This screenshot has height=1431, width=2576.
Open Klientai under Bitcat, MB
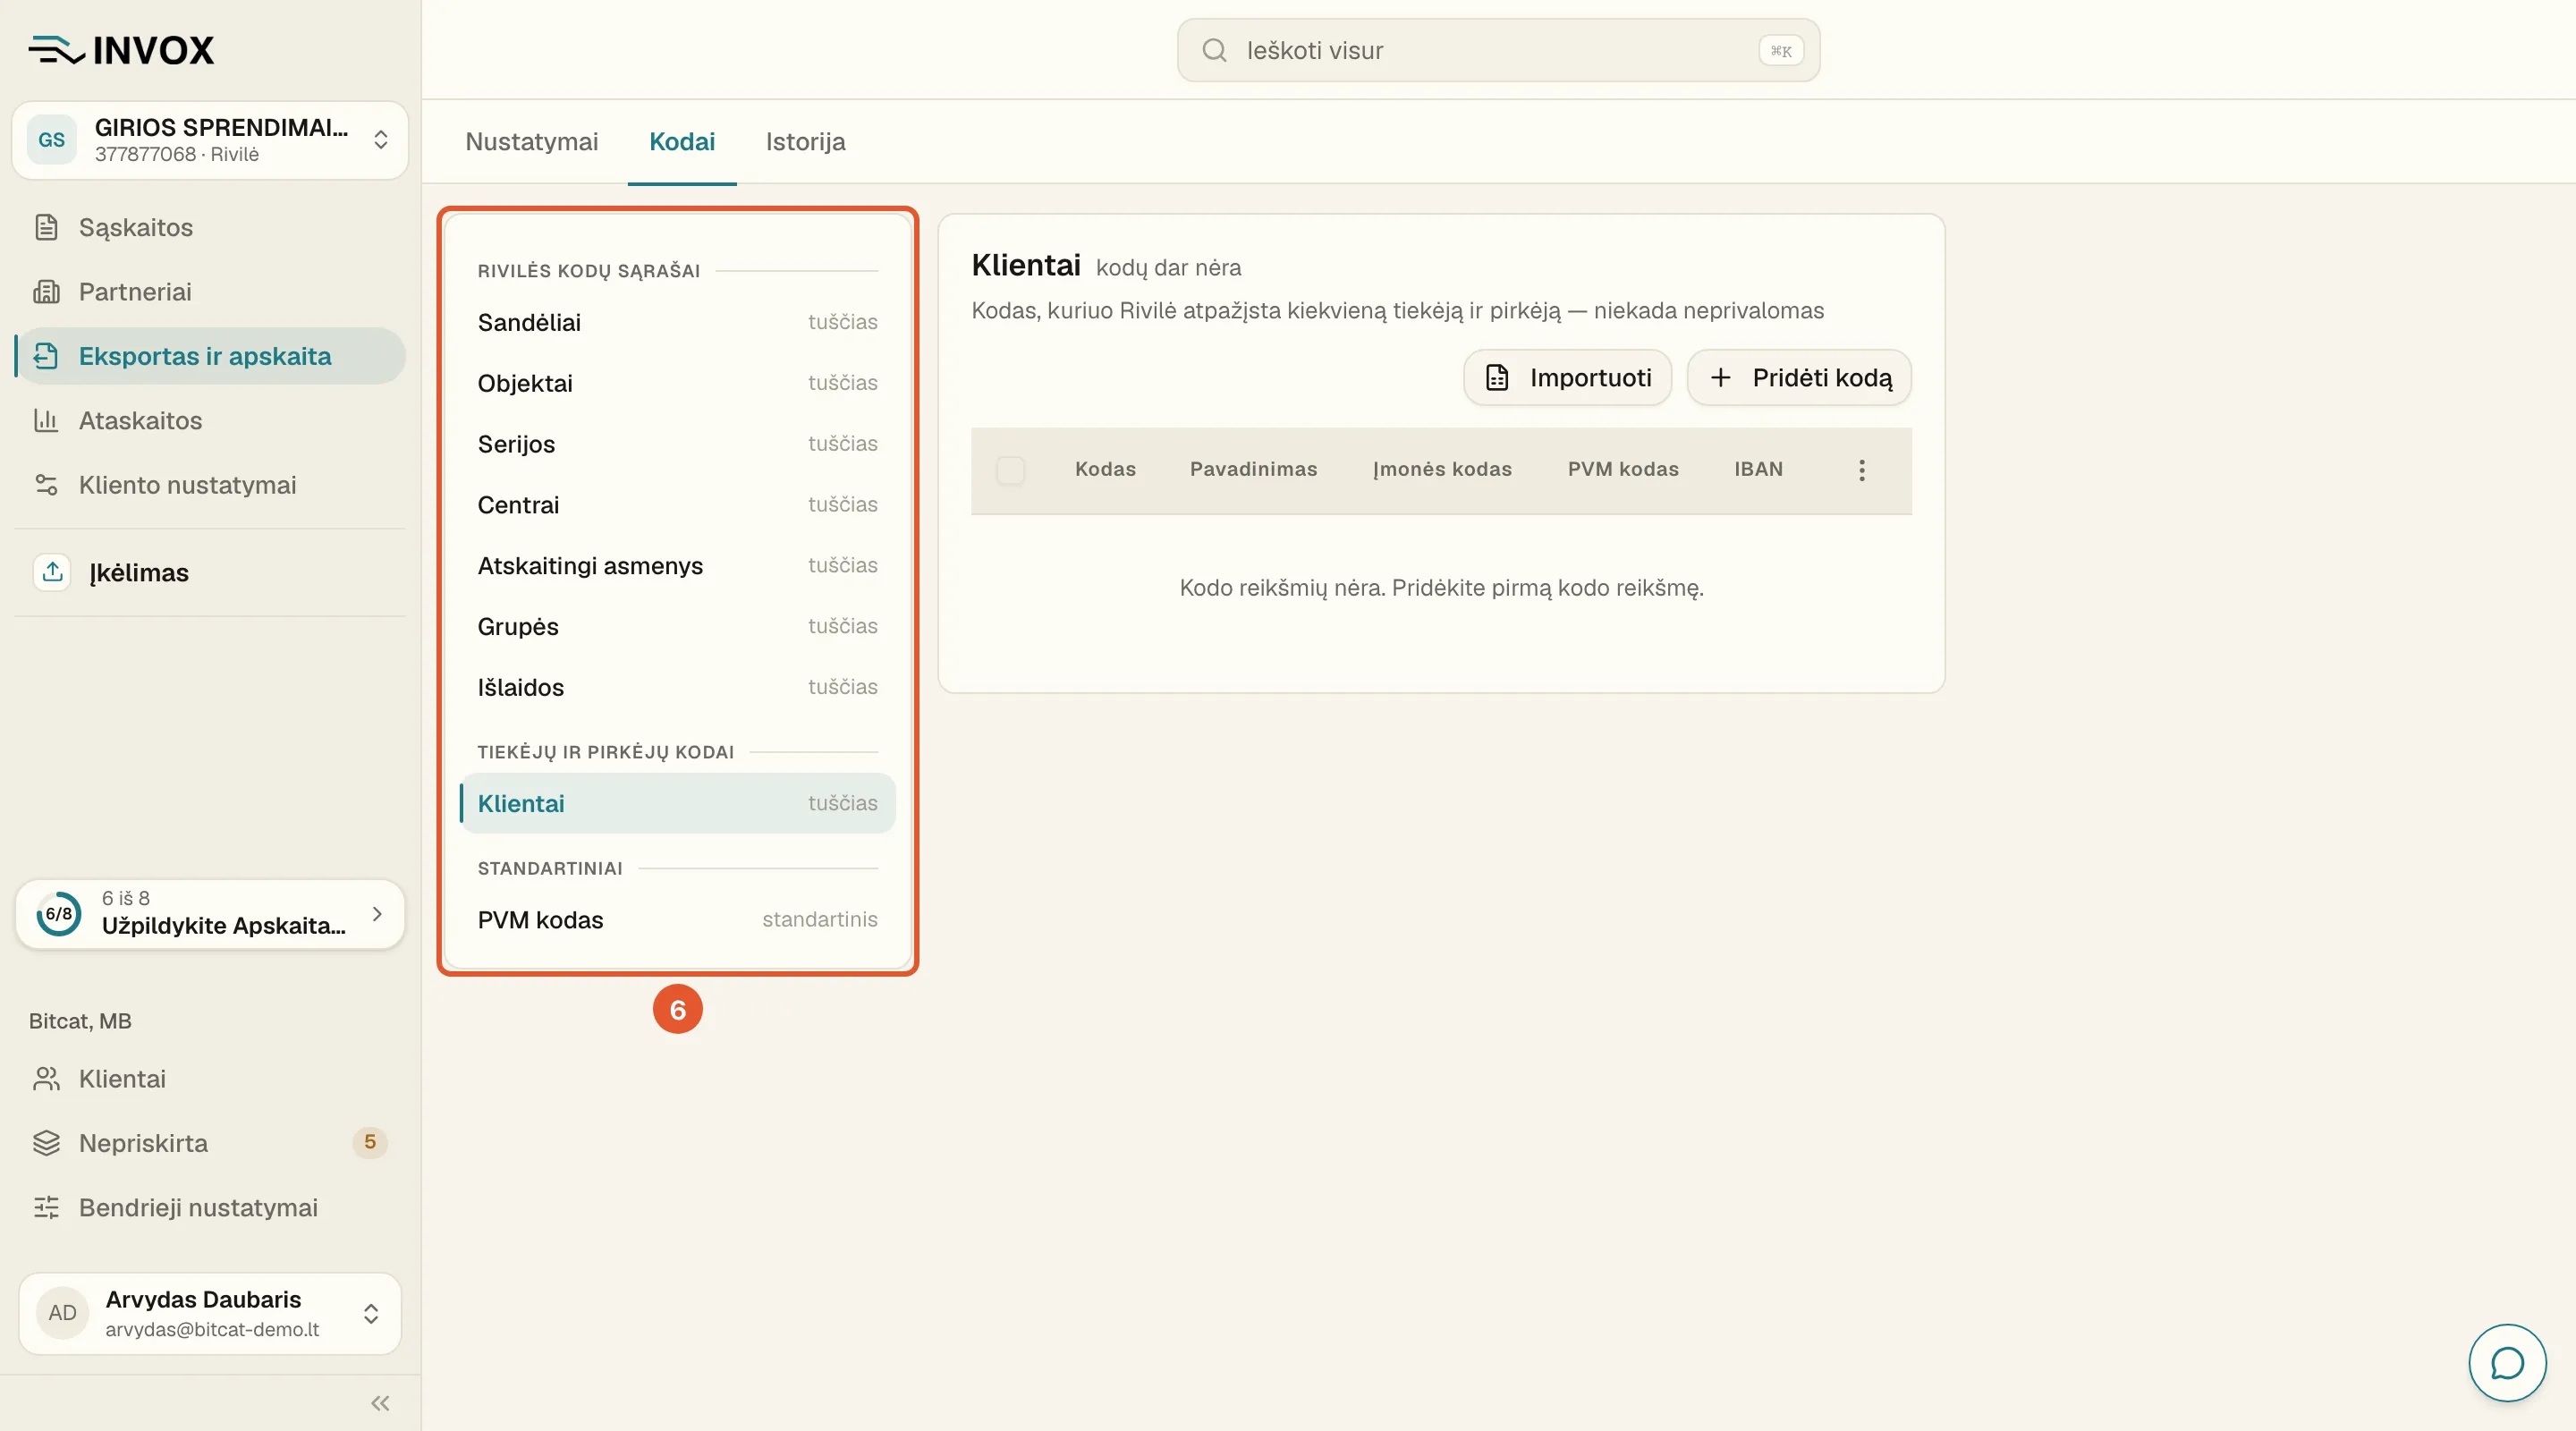(x=210, y=1078)
